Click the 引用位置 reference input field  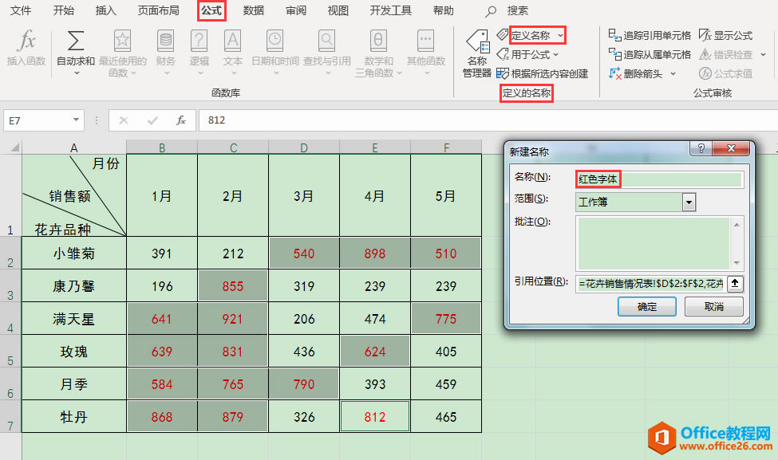click(651, 284)
